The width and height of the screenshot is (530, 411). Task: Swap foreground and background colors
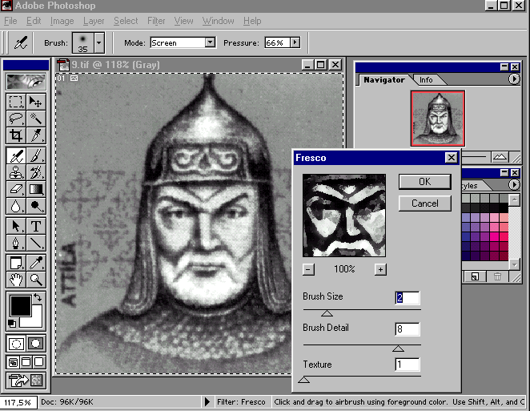pyautogui.click(x=38, y=298)
